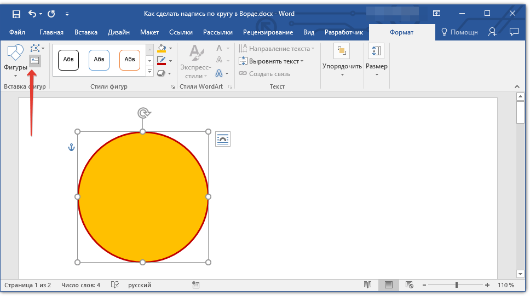This screenshot has width=530, height=296.
Task: Select the orange-outlined Абв shape style
Action: click(x=130, y=60)
